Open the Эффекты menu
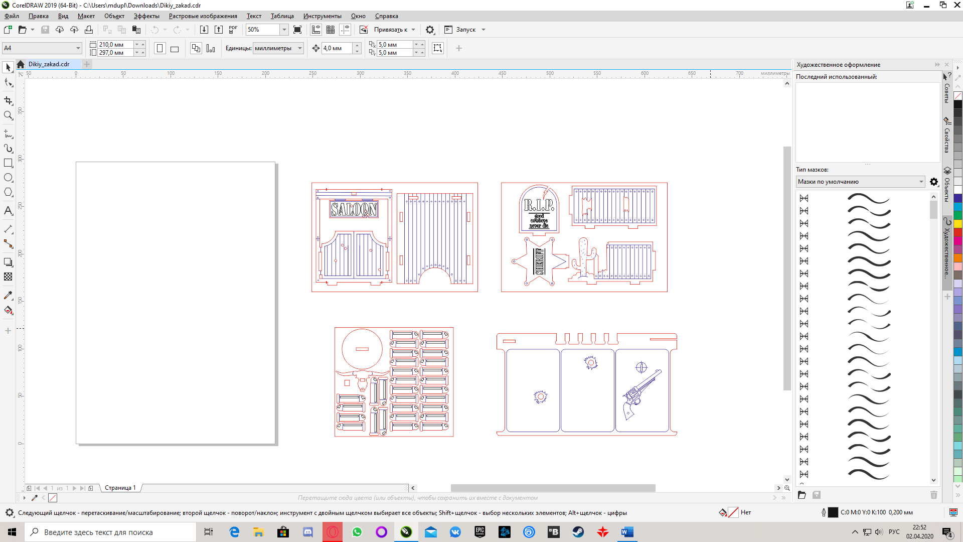The height and width of the screenshot is (542, 963). (146, 16)
